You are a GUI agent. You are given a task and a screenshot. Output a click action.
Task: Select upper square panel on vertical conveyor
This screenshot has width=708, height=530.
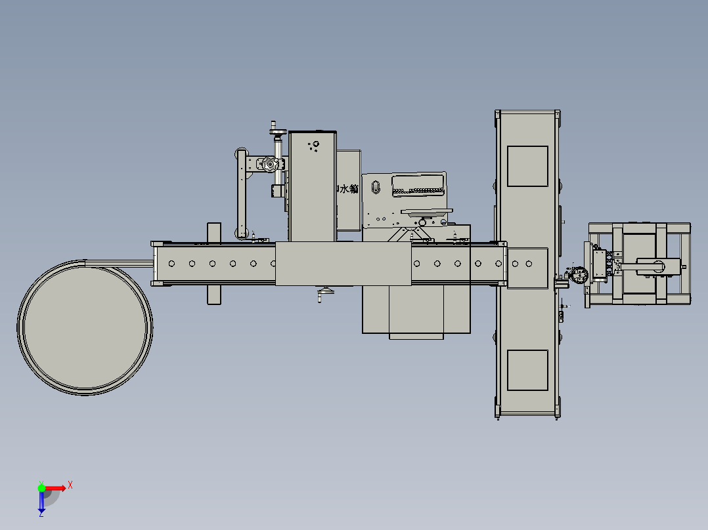coord(527,166)
